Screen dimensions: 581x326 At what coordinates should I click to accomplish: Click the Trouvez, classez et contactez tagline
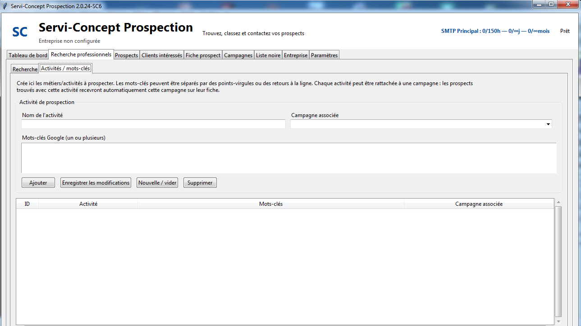[x=253, y=33]
